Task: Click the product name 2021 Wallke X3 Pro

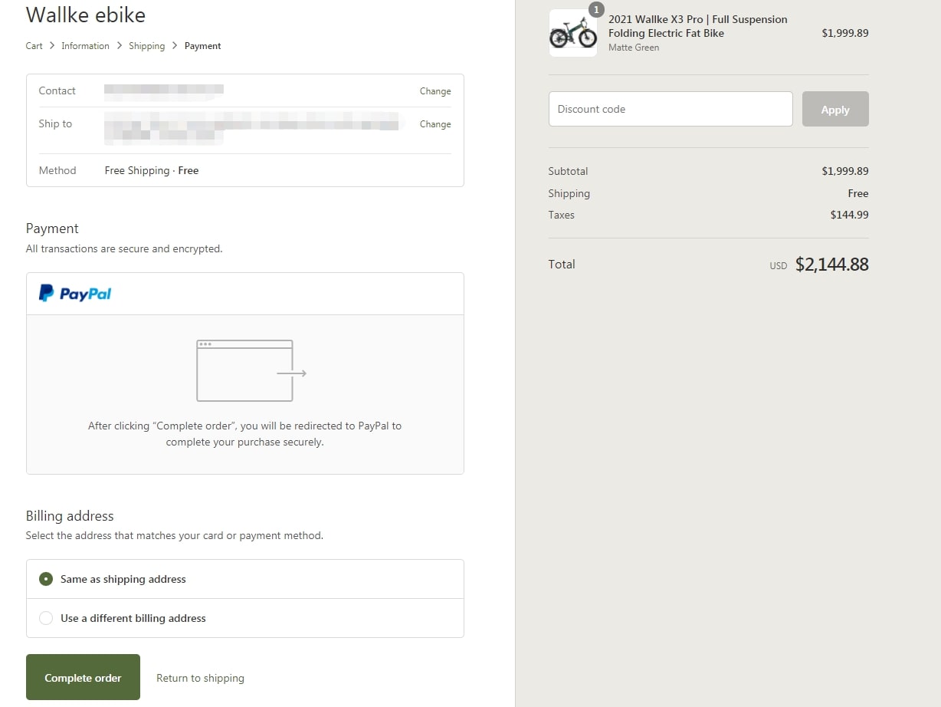Action: click(x=698, y=26)
